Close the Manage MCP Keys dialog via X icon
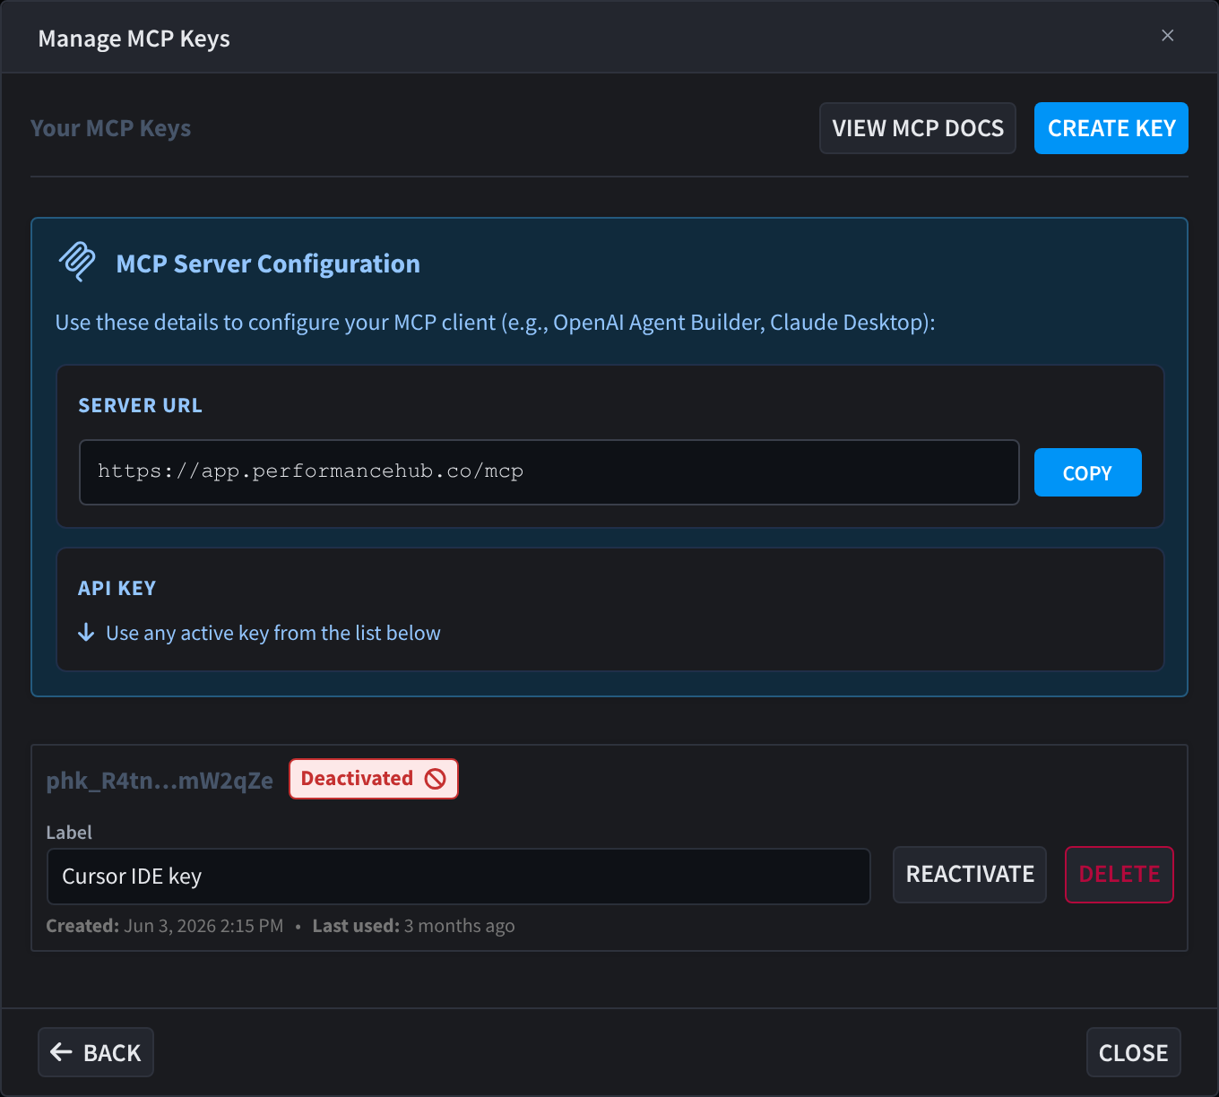The height and width of the screenshot is (1097, 1219). pos(1167,36)
